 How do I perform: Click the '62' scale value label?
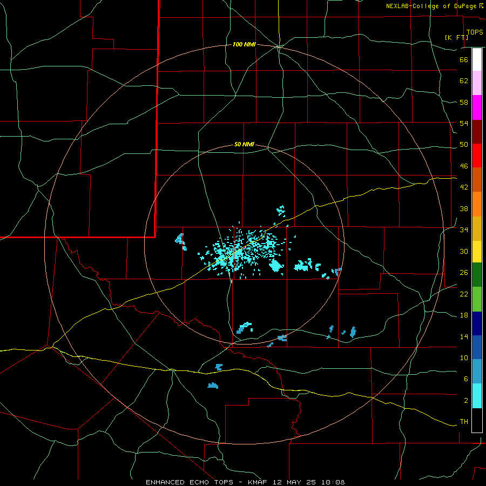[x=464, y=81]
